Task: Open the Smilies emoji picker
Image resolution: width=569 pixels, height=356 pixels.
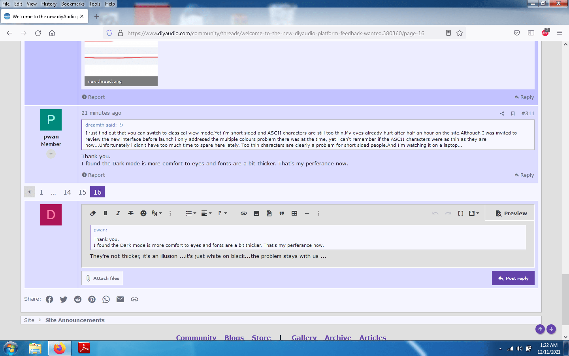Action: point(143,213)
